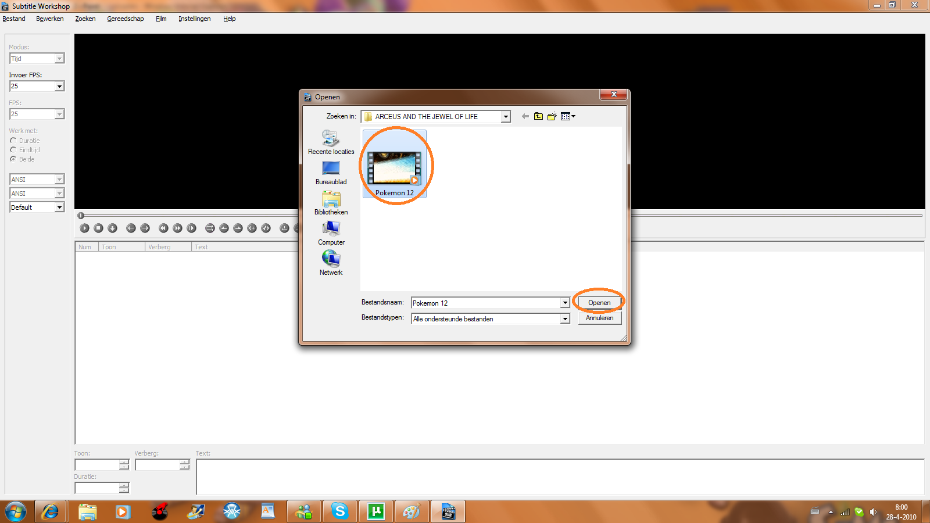Click the Duratie stepper arrows
The image size is (930, 523).
(x=124, y=488)
